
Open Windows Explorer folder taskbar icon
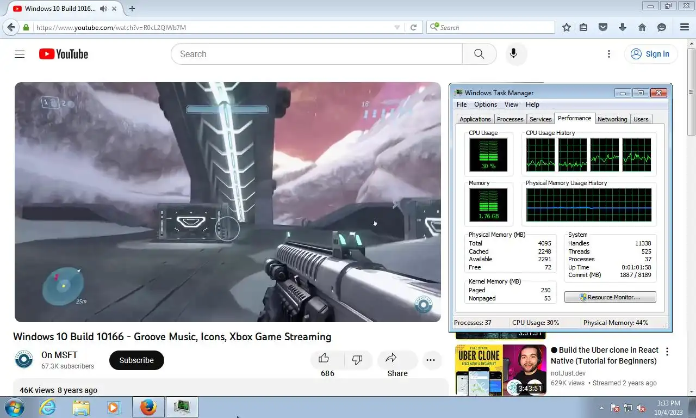click(x=81, y=407)
